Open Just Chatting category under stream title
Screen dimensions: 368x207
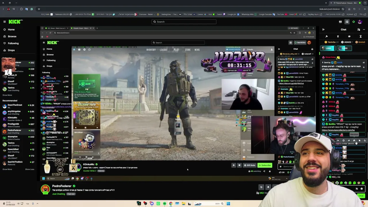(x=59, y=194)
